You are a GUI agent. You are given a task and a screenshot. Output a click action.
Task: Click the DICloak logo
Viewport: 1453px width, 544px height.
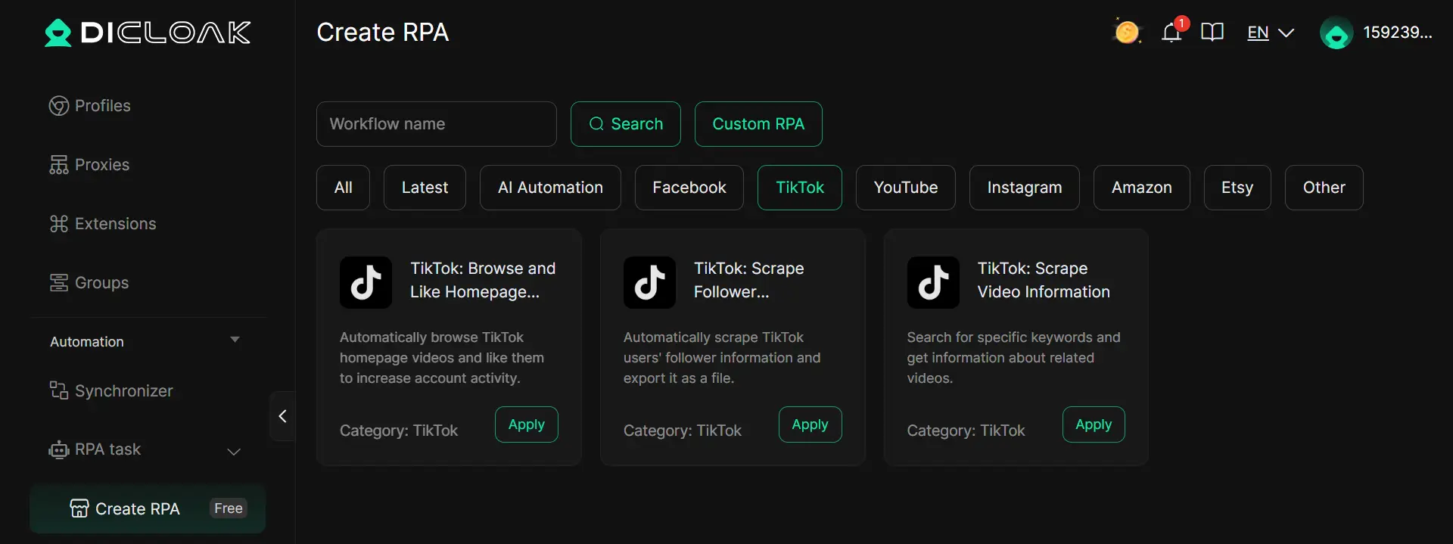pos(148,33)
